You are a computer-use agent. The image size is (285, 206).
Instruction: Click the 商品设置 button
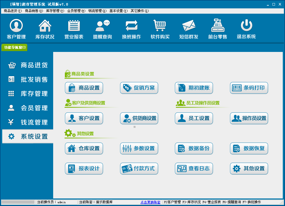84,88
